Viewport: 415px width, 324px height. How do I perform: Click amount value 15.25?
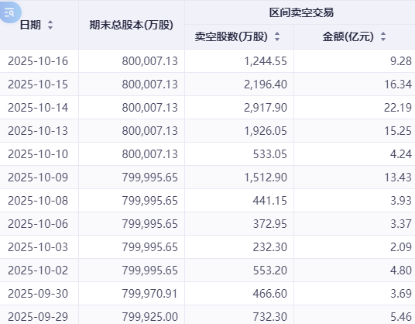coord(398,131)
